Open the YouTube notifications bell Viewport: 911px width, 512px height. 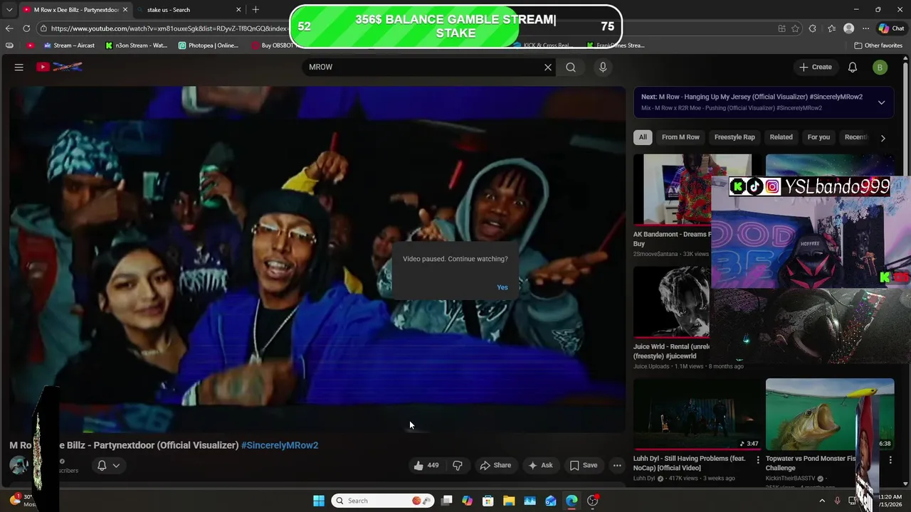tap(853, 67)
